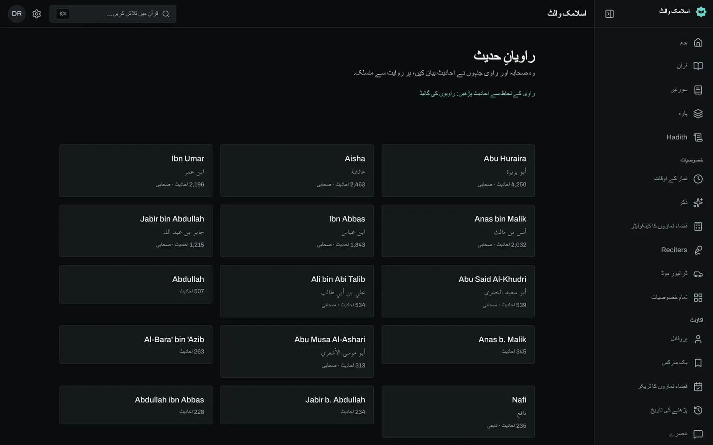This screenshot has height=445, width=713.
Task: Open the Hadith scroll icon
Action: pyautogui.click(x=698, y=137)
